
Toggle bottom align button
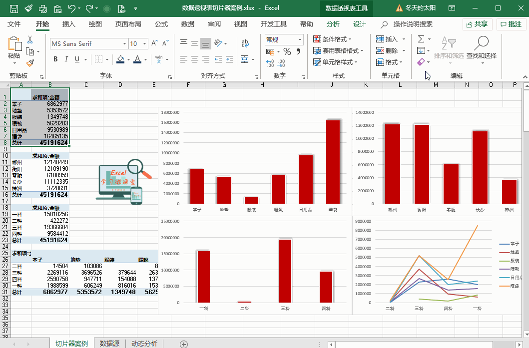[x=206, y=43]
